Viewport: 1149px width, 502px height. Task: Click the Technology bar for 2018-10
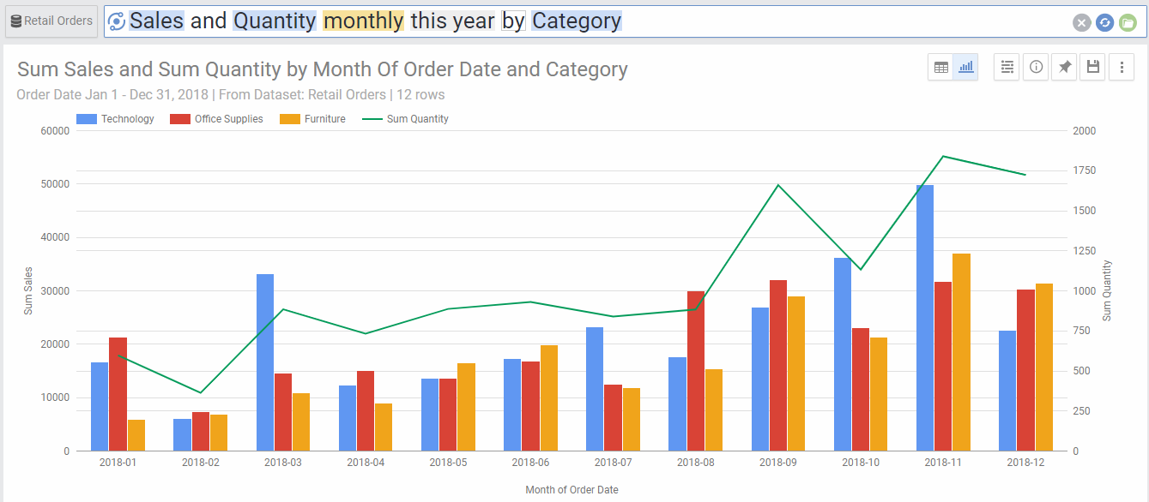tap(843, 355)
